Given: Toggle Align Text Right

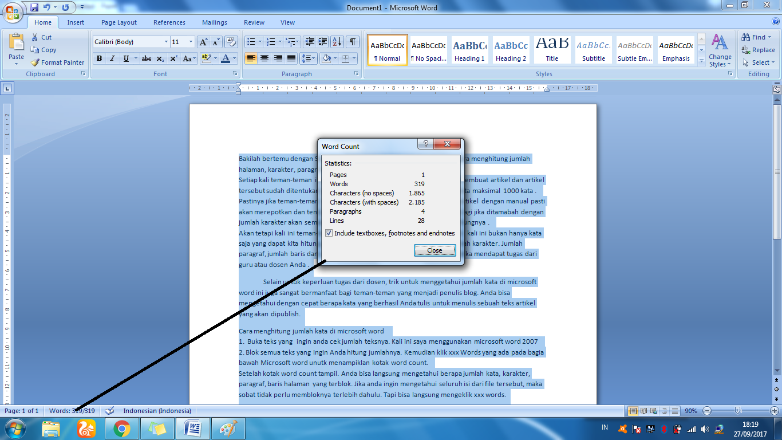Looking at the screenshot, I should (x=278, y=58).
